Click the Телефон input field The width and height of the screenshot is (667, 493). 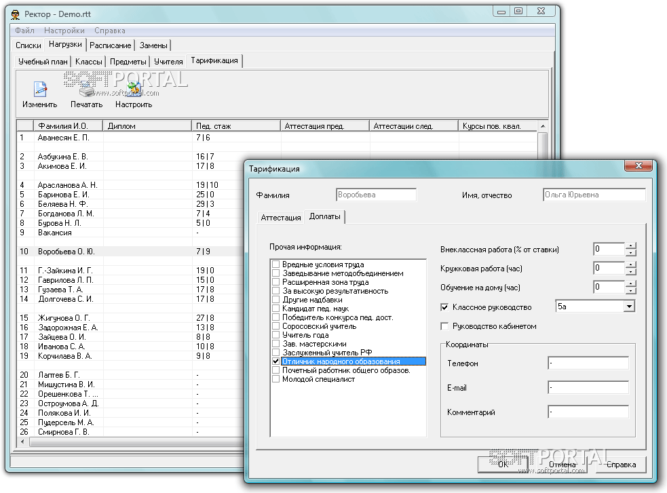pos(588,363)
